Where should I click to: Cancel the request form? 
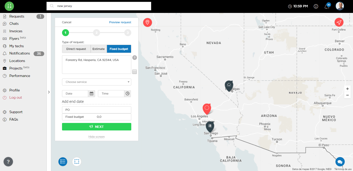point(67,22)
